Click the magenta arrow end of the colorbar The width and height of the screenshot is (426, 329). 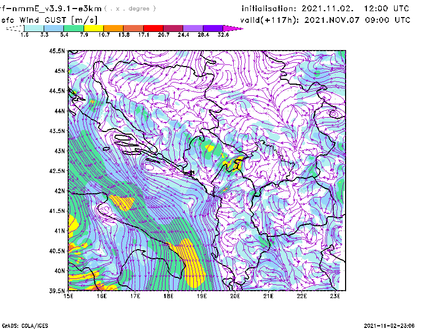coord(233,28)
